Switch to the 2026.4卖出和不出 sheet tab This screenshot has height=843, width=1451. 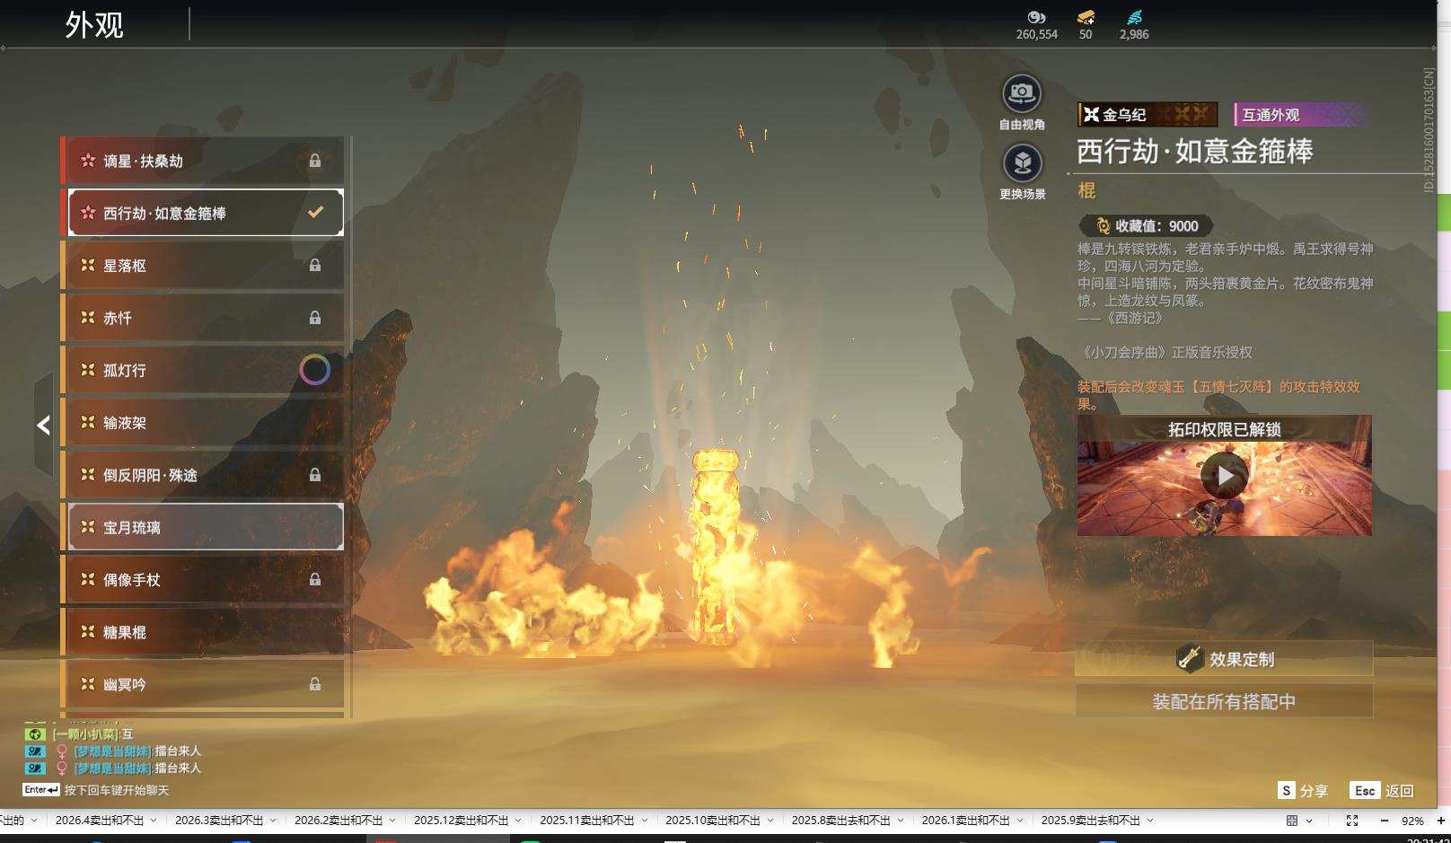pos(100,821)
